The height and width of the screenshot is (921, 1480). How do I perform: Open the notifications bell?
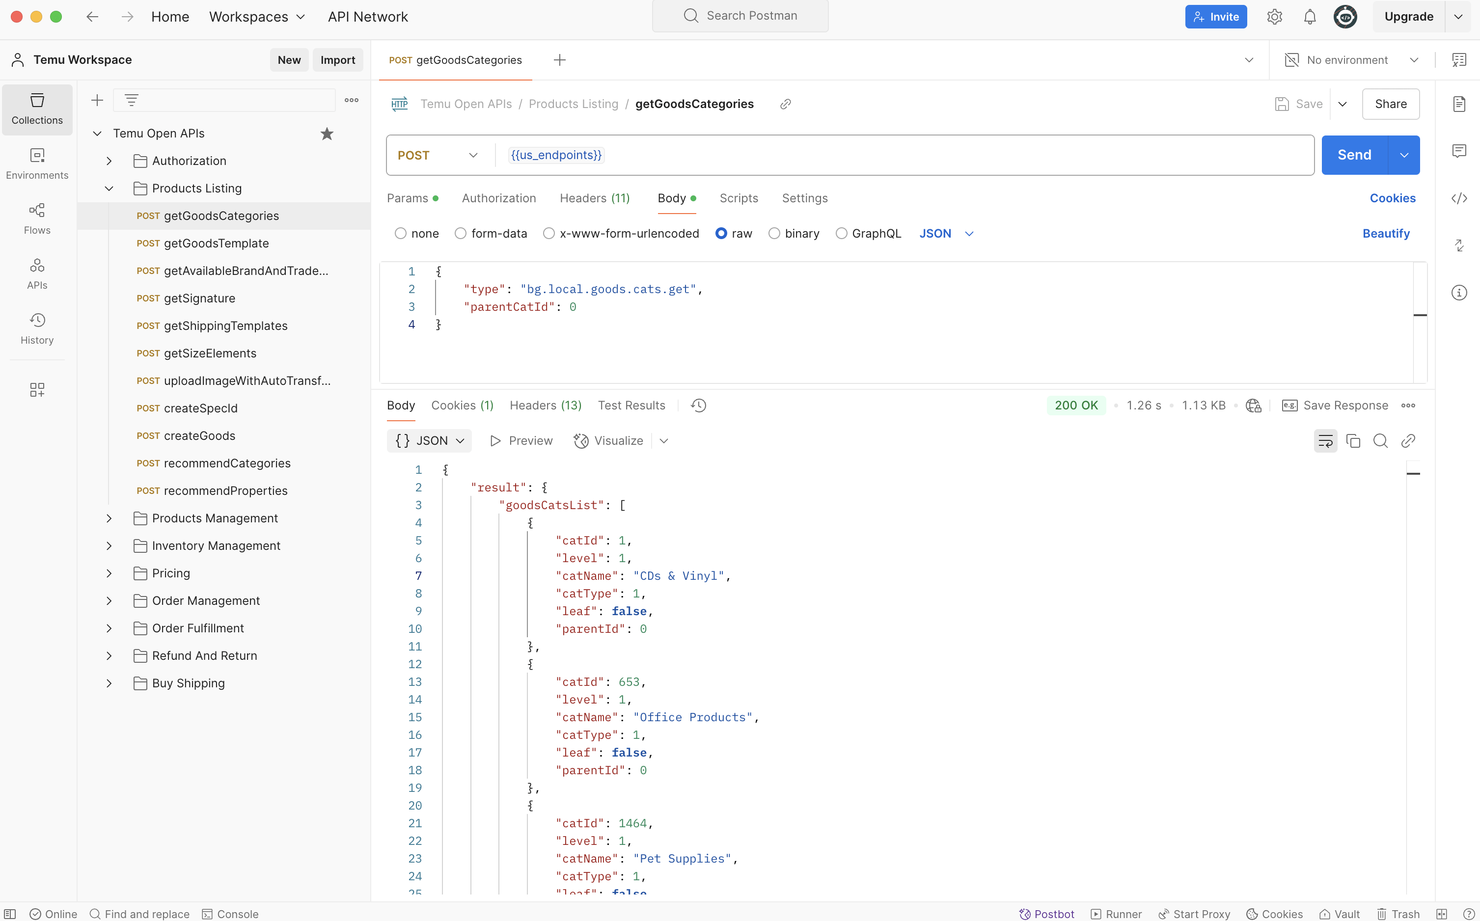pyautogui.click(x=1310, y=17)
